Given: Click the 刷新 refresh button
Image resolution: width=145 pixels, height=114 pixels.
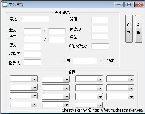Looking at the screenshot, I should pyautogui.click(x=138, y=29).
